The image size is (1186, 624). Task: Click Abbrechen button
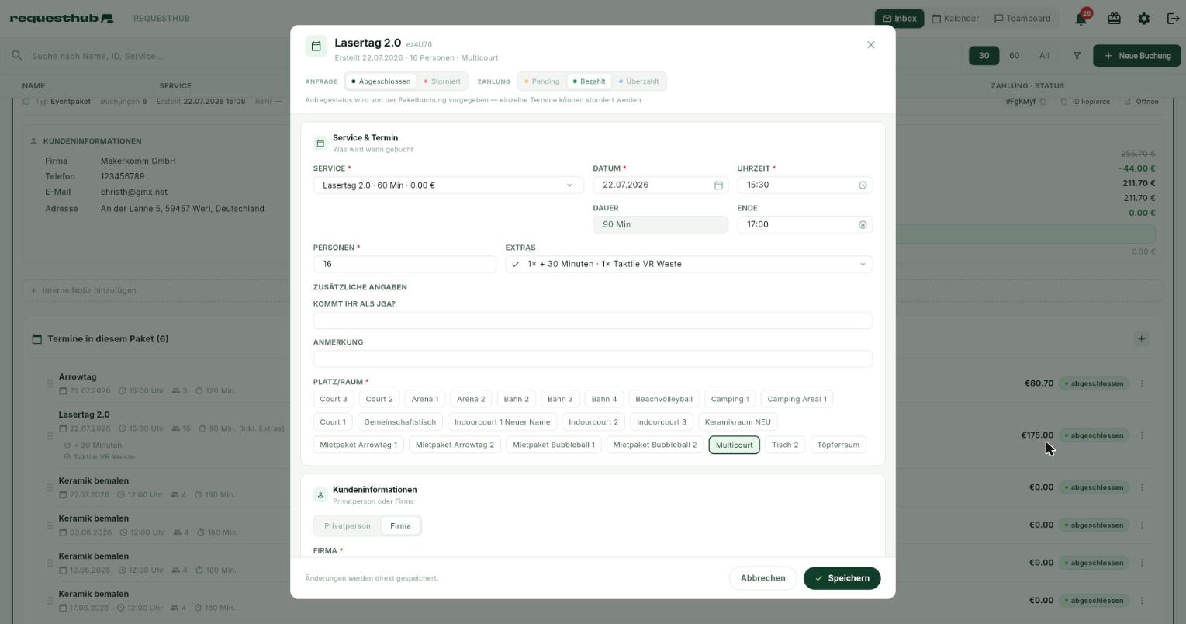(x=762, y=578)
